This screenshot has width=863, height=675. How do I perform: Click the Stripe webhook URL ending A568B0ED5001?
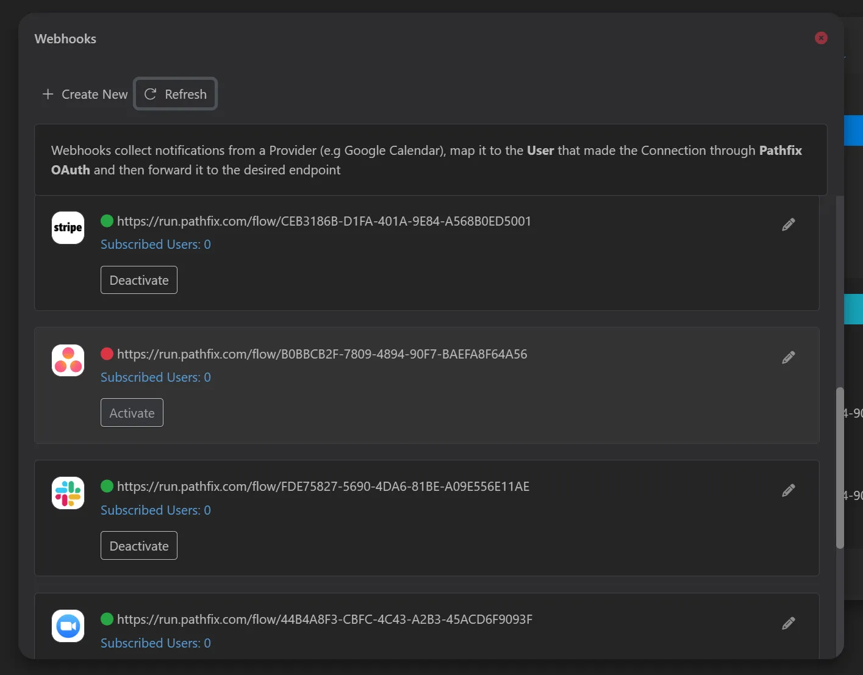pos(324,221)
